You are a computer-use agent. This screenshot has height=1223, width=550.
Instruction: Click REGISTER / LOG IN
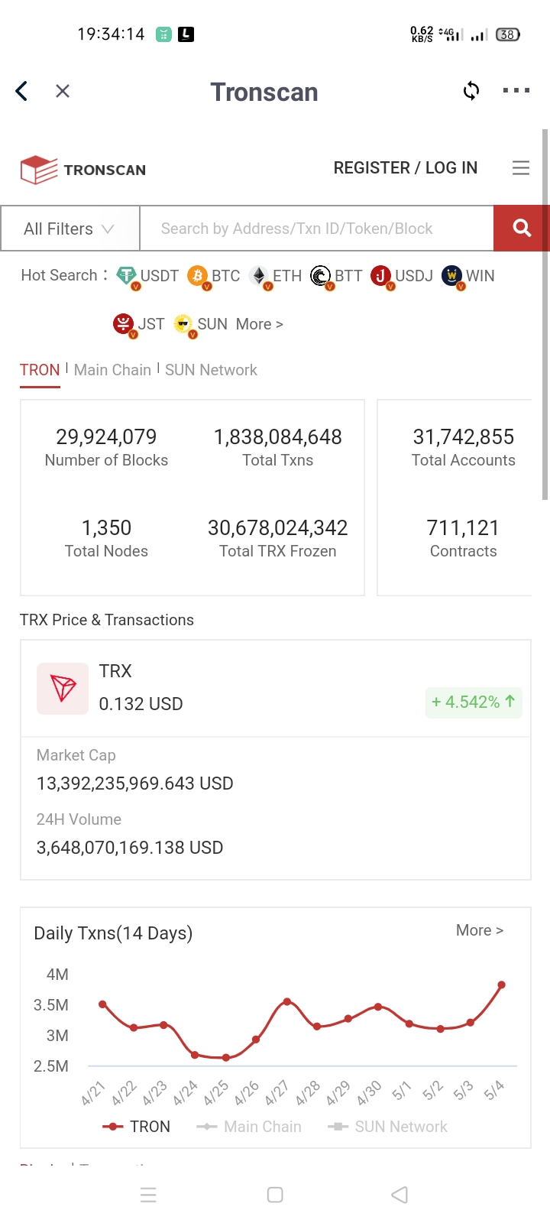point(406,168)
